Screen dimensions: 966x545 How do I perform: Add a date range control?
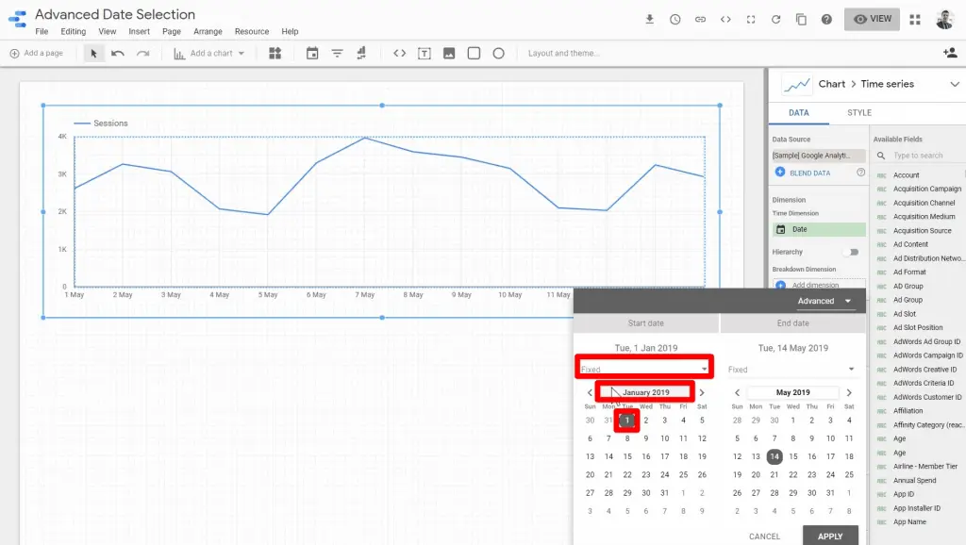tap(314, 54)
